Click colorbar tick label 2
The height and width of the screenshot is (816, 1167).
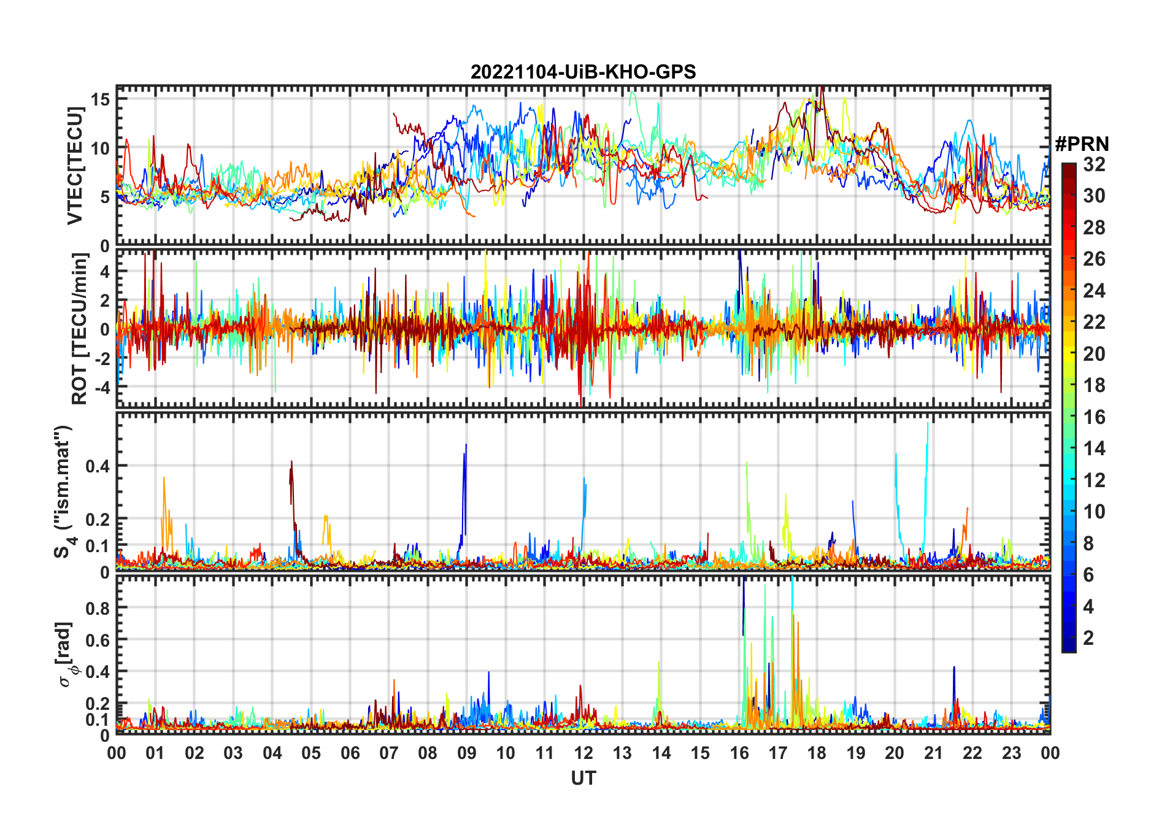(1088, 638)
